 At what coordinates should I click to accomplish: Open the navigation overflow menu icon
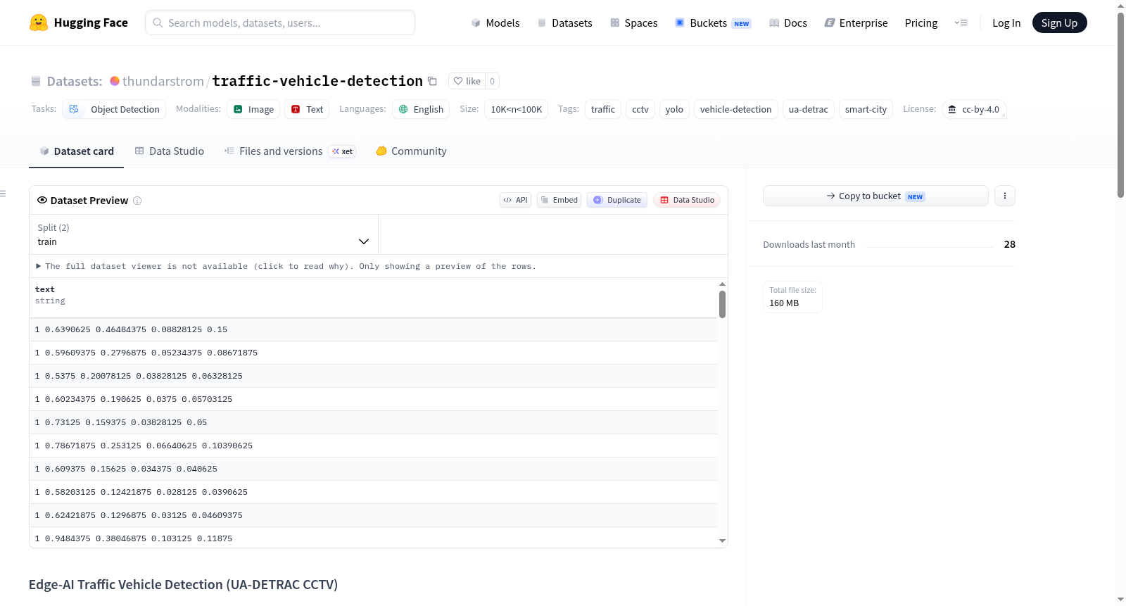pyautogui.click(x=961, y=23)
